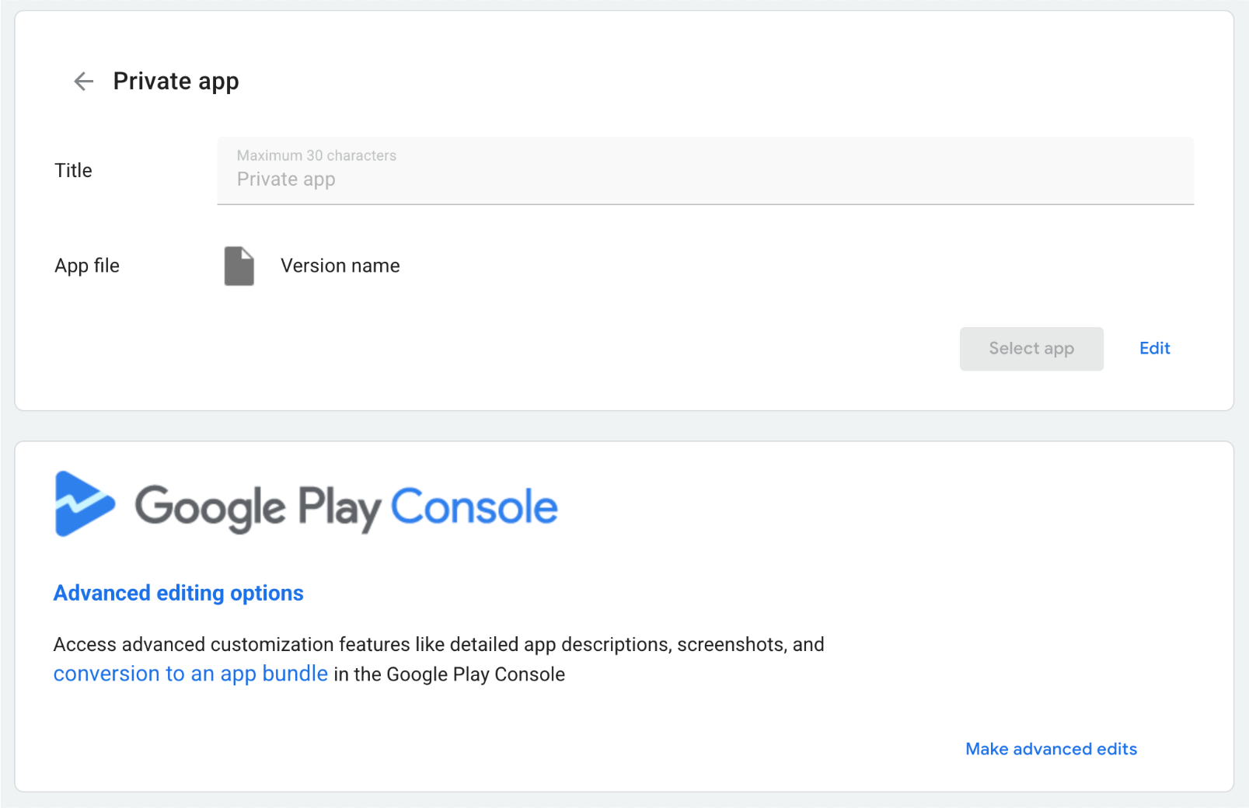Click the Maximum 30 characters hint
Viewport: 1249px width, 808px height.
[x=316, y=155]
